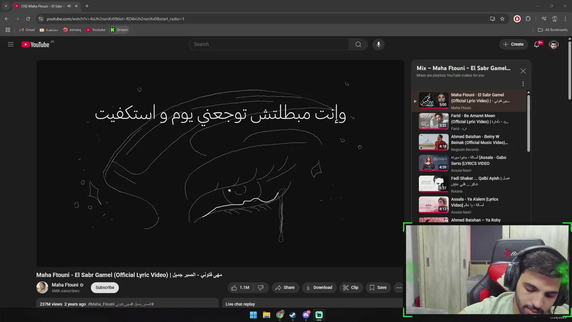Click the search magnifier button
This screenshot has height=322, width=572.
[358, 44]
